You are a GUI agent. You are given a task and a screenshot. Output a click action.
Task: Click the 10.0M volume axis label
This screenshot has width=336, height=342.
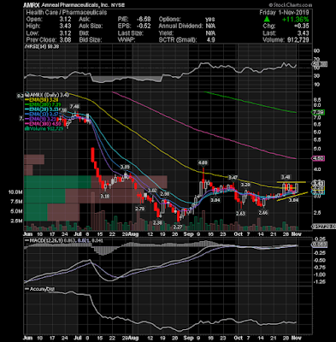pyautogui.click(x=15, y=192)
